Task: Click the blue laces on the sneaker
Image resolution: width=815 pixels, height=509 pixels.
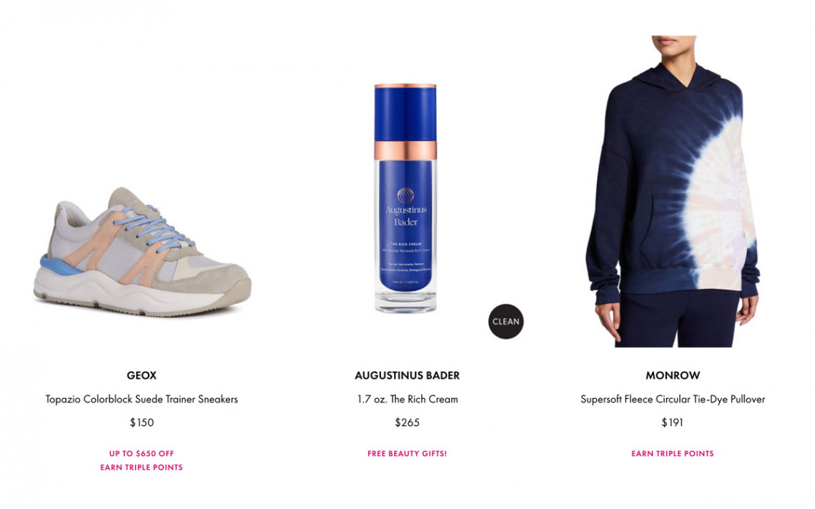Action: (154, 228)
